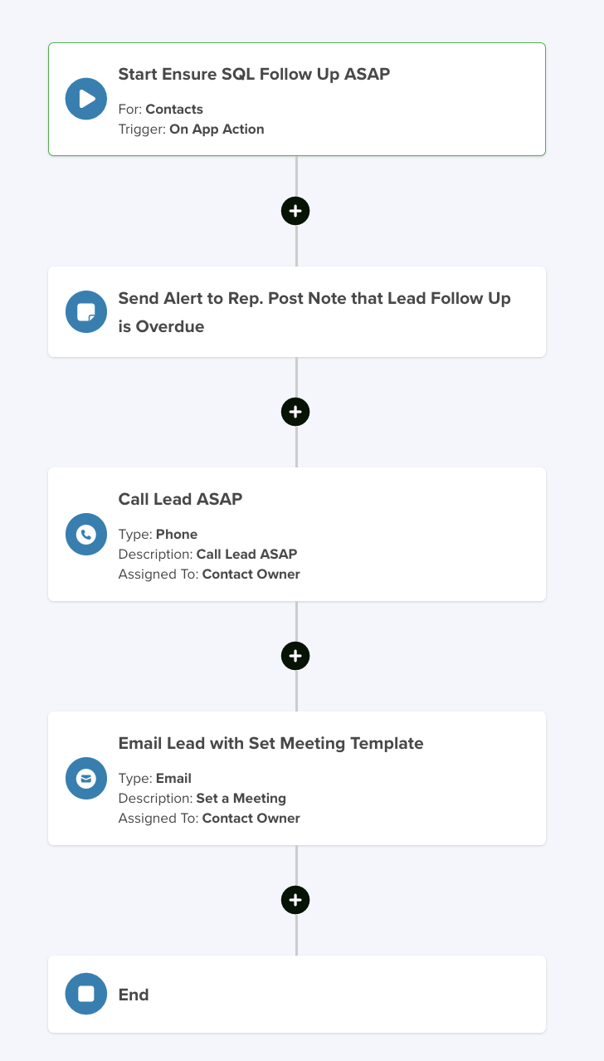Click the Type: Phone detail

point(158,535)
